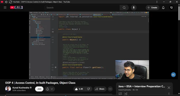
Task: Share the video
Action: (100, 89)
